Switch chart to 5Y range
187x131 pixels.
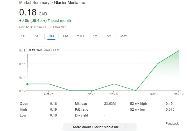109,36
